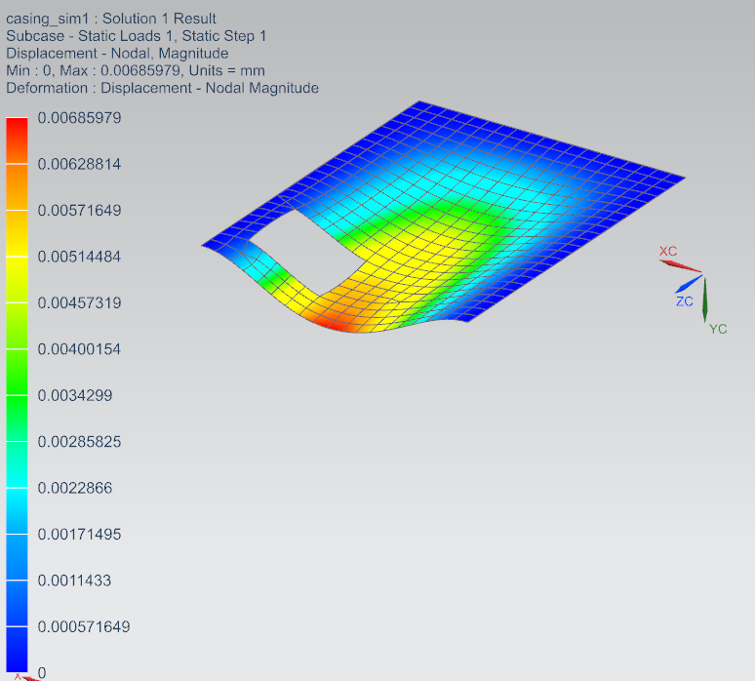Click the 'Displacement - Nodal, Magnitude' header line
The width and height of the screenshot is (755, 681).
pos(117,53)
